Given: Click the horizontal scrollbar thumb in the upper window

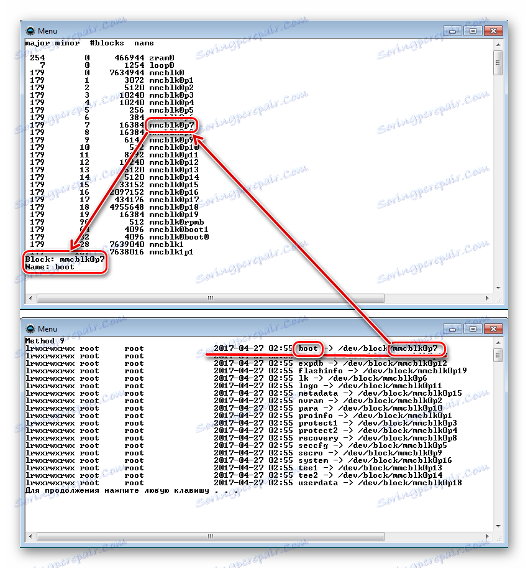Looking at the screenshot, I should (x=211, y=298).
